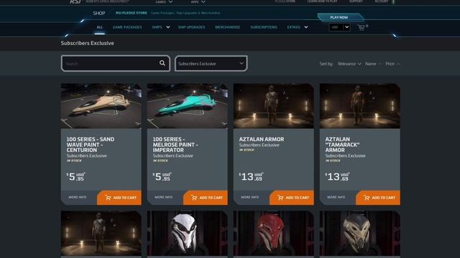
Task: Click the Play Now button
Action: [340, 17]
